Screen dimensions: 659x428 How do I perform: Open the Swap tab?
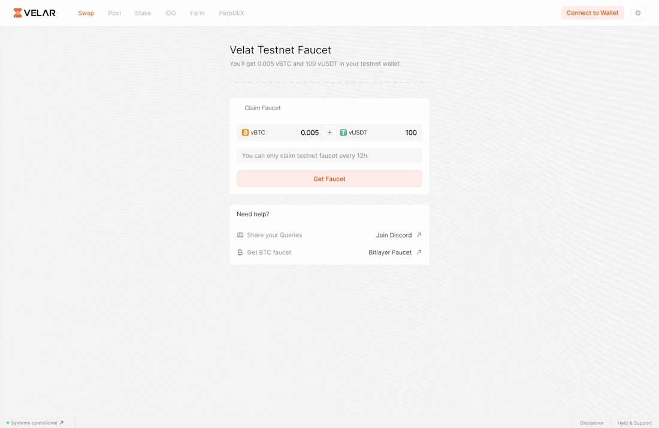[x=86, y=13]
